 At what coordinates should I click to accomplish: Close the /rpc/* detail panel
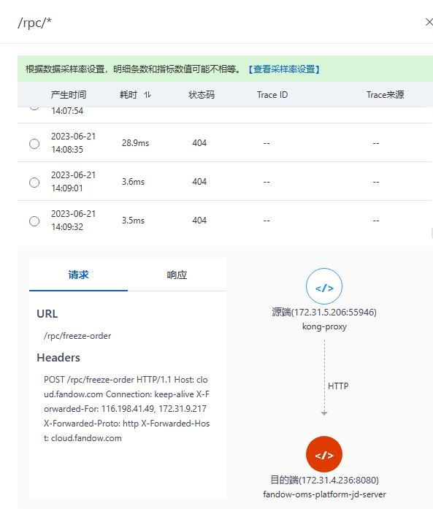tap(429, 22)
